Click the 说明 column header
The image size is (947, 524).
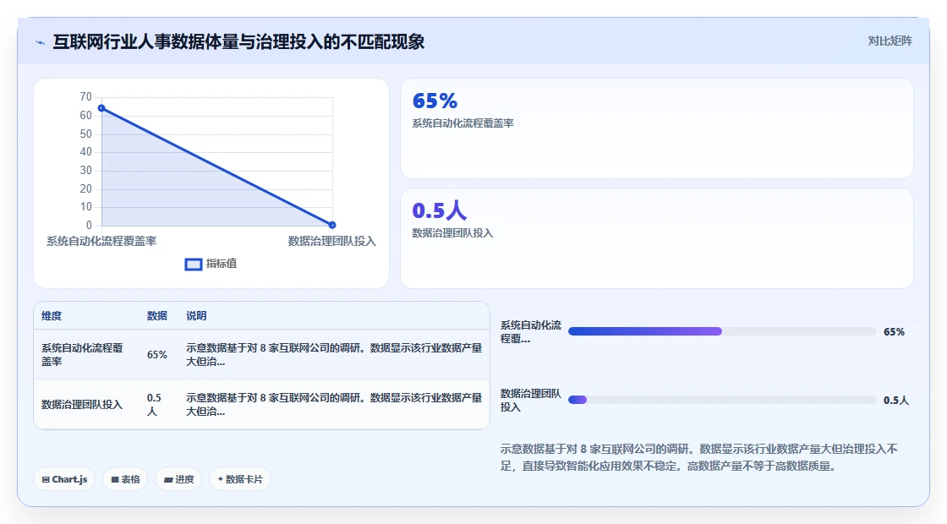pyautogui.click(x=196, y=316)
